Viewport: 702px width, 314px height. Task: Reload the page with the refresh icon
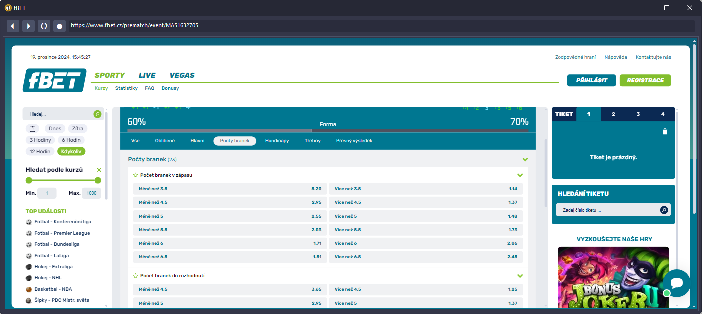pos(44,26)
